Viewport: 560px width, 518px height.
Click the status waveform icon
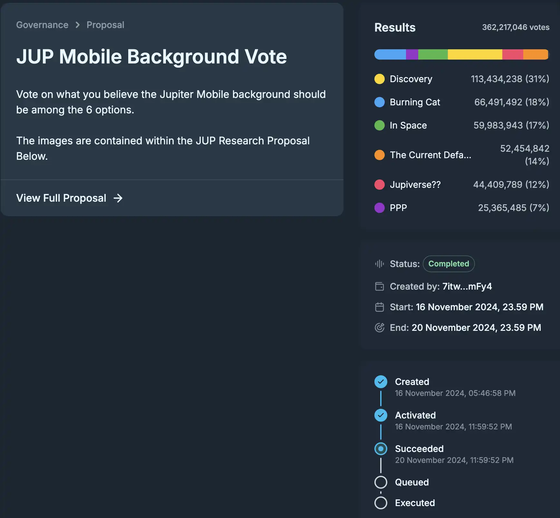tap(380, 264)
